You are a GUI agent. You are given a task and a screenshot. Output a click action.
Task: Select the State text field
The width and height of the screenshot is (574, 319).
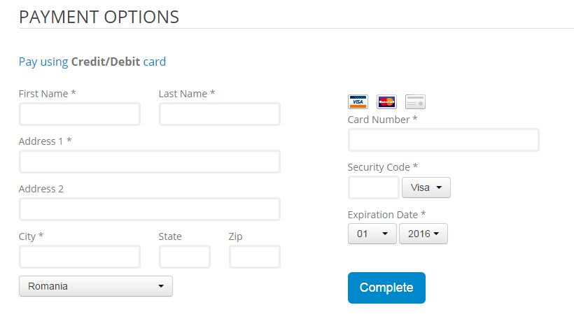[x=185, y=257]
